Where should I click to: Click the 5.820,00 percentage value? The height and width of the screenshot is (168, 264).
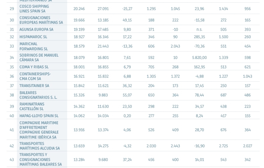(199, 58)
